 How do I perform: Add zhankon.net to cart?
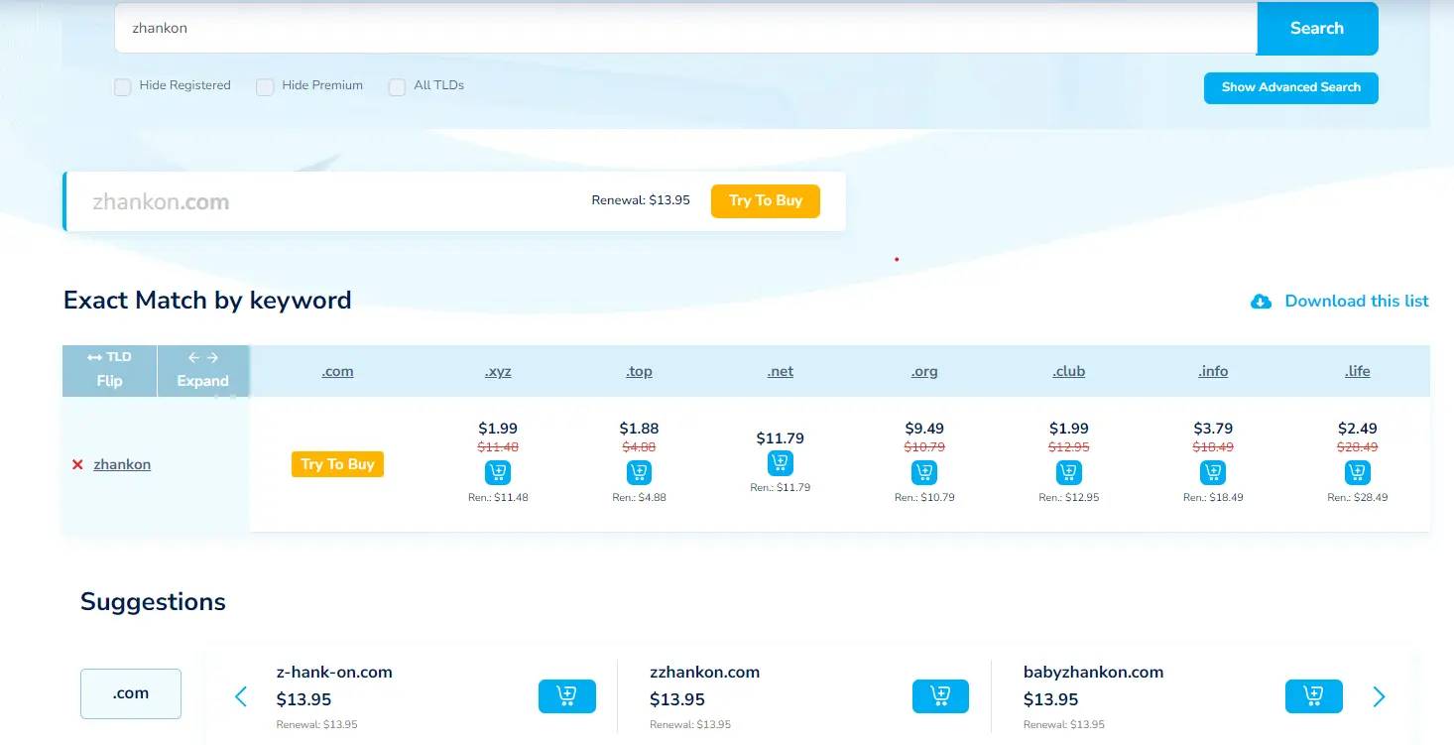[x=780, y=463]
